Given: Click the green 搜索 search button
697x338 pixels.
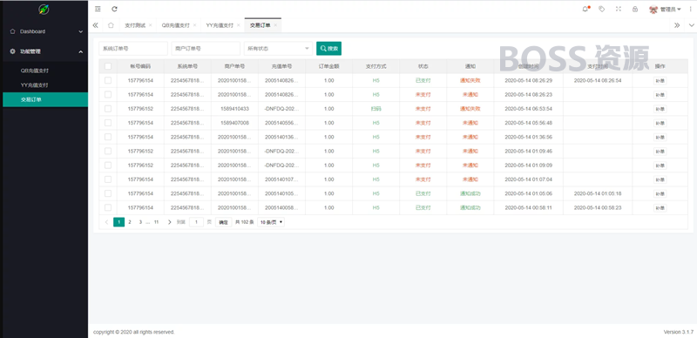Looking at the screenshot, I should point(329,49).
